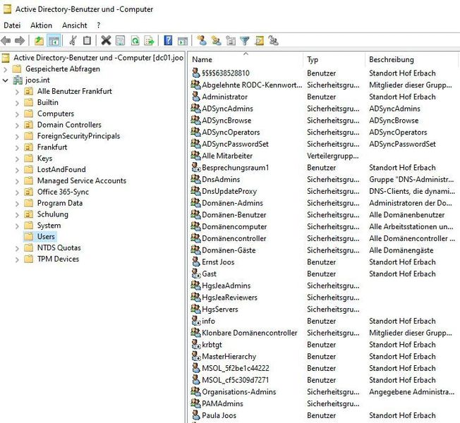
Task: Select the Domänen-Admins security group
Action: point(232,203)
